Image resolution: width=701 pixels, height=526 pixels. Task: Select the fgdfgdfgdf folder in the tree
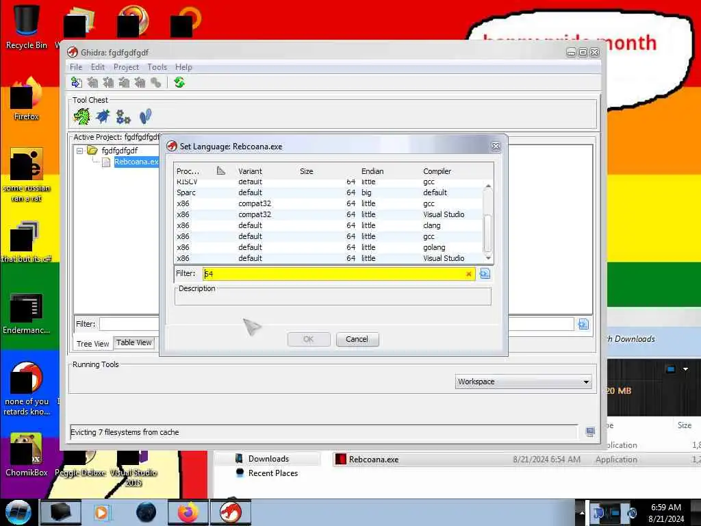[119, 151]
